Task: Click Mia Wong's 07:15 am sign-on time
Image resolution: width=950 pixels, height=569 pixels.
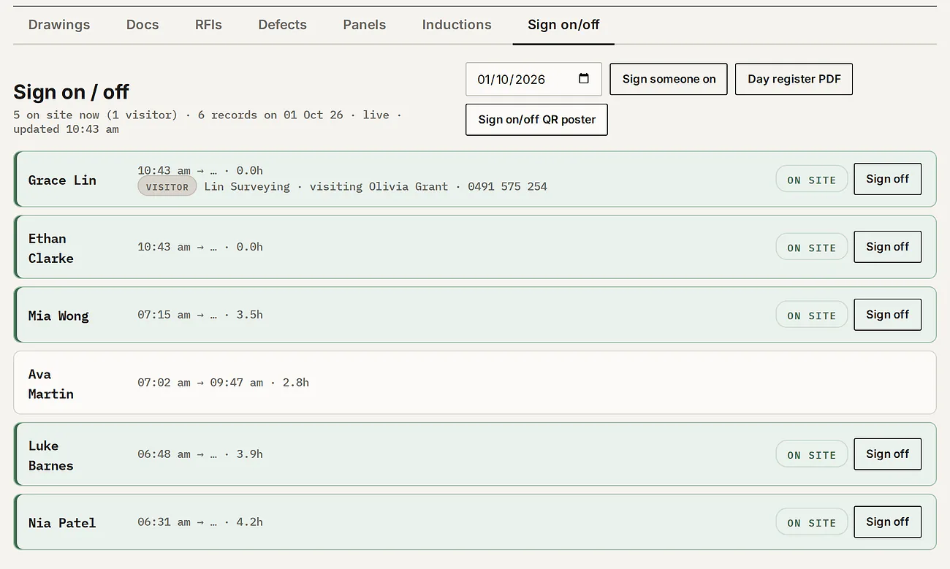Action: click(x=164, y=315)
